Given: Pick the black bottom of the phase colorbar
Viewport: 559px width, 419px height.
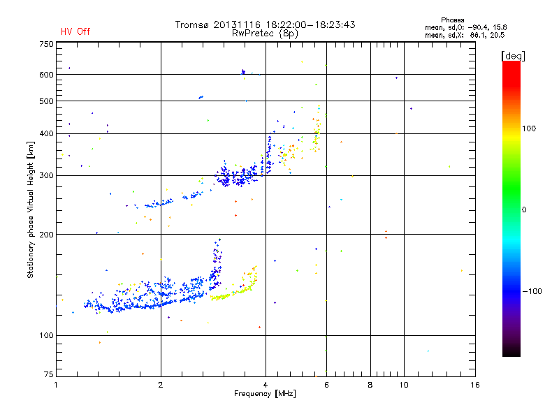Looking at the screenshot, I should coord(511,352).
